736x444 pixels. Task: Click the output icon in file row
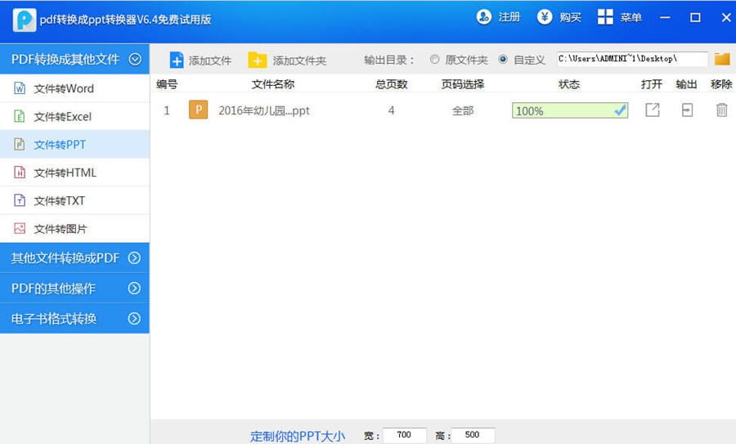click(x=687, y=110)
